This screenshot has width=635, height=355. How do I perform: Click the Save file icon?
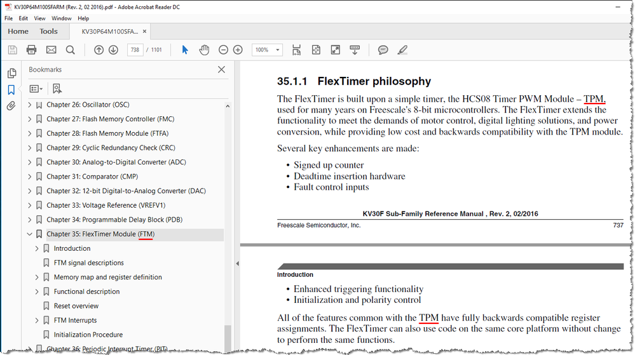(x=13, y=50)
